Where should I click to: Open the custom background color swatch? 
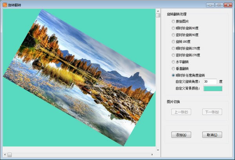coord(213,88)
